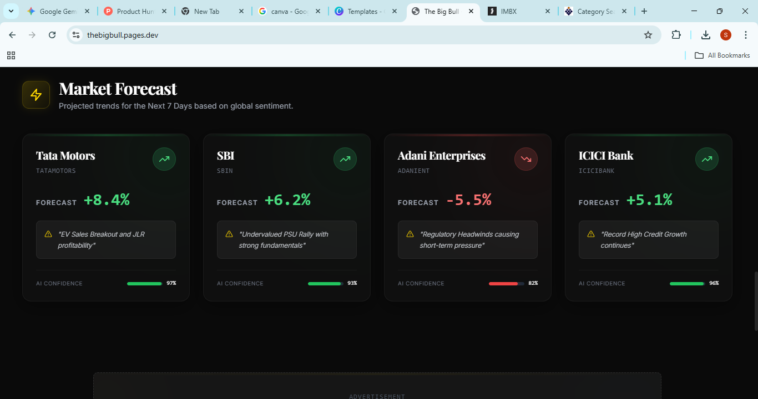This screenshot has height=399, width=758.
Task: Expand All Bookmarks folder
Action: click(x=721, y=55)
